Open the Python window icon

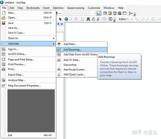125,13
